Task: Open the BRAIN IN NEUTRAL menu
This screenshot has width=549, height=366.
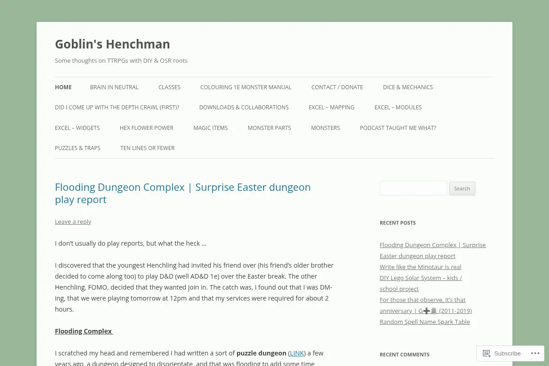Action: point(114,87)
